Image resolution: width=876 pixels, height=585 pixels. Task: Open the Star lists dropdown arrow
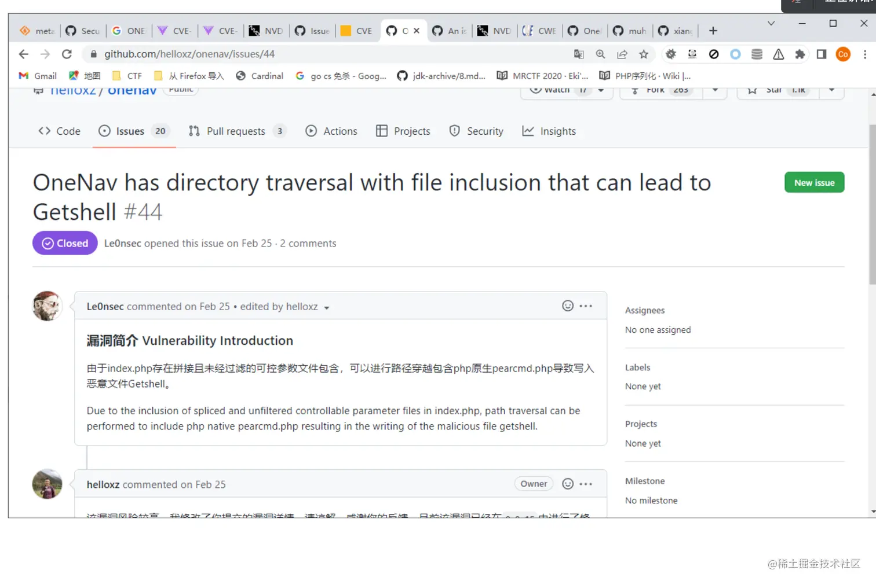(831, 90)
